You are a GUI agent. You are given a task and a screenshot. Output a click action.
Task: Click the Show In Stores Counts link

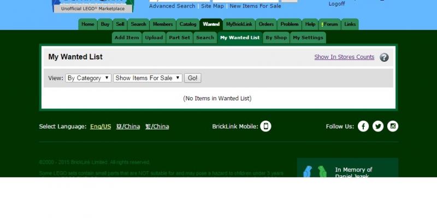click(x=344, y=57)
